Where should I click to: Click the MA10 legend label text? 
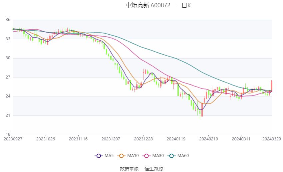[133, 156]
